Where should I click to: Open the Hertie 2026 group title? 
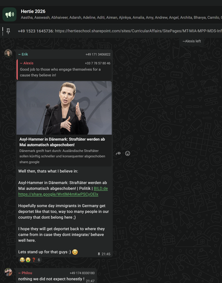[33, 11]
